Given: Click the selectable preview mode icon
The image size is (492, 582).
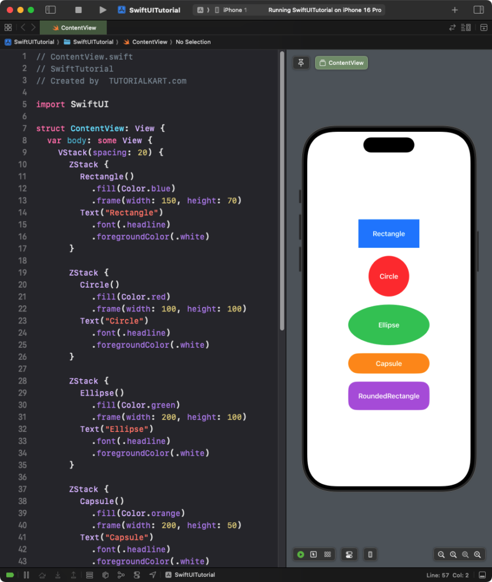Looking at the screenshot, I should click(313, 555).
